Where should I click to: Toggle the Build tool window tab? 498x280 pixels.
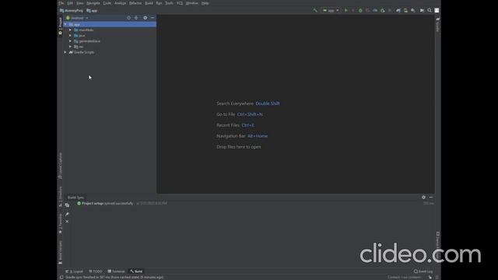(x=137, y=271)
